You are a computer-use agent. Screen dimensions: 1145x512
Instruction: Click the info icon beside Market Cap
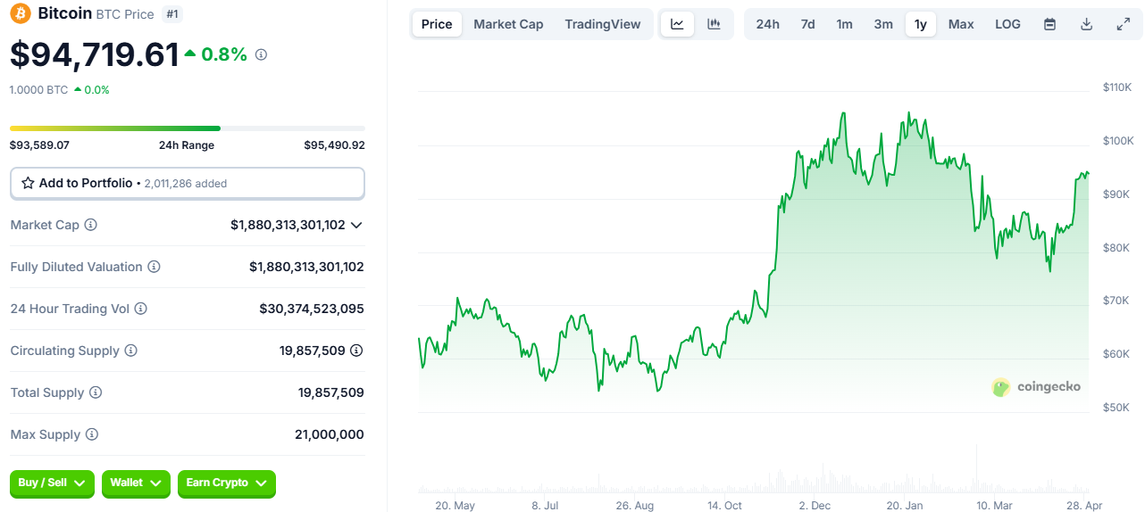click(90, 225)
